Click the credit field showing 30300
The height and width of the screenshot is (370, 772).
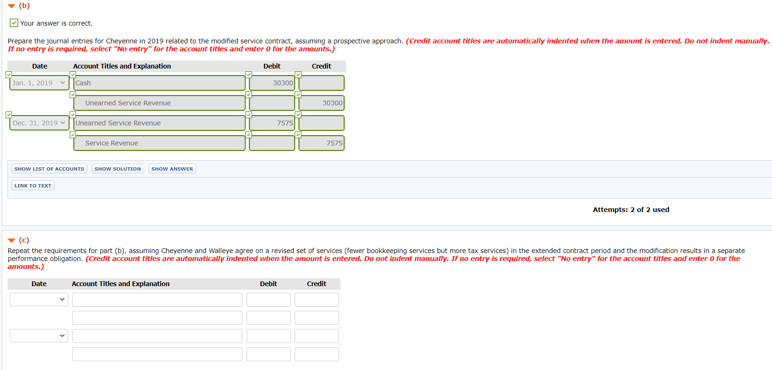pos(321,103)
